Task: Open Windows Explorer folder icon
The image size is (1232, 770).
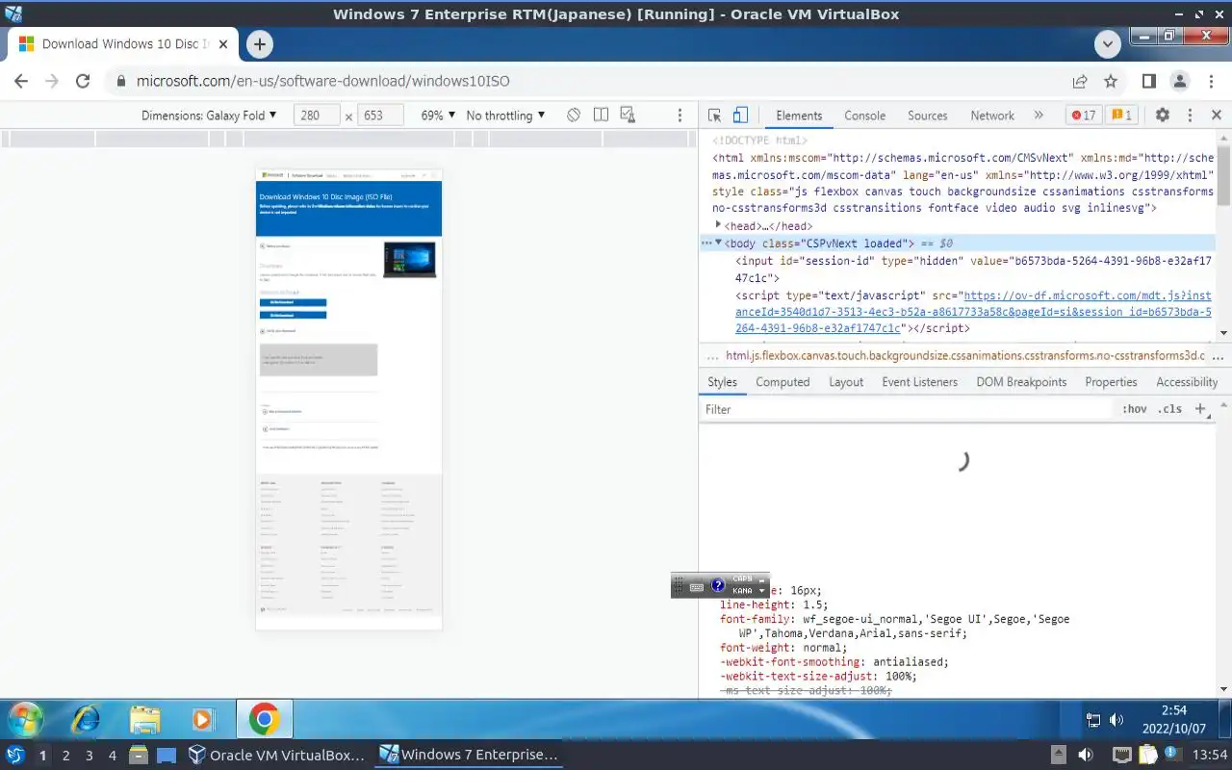Action: pyautogui.click(x=145, y=719)
